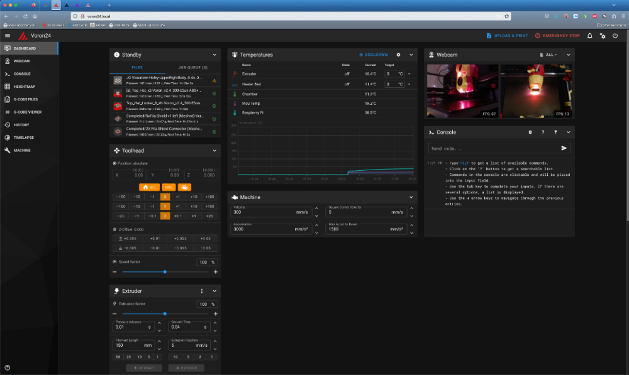The image size is (629, 375).
Task: Open Extruder panel three-dot menu
Action: click(202, 291)
